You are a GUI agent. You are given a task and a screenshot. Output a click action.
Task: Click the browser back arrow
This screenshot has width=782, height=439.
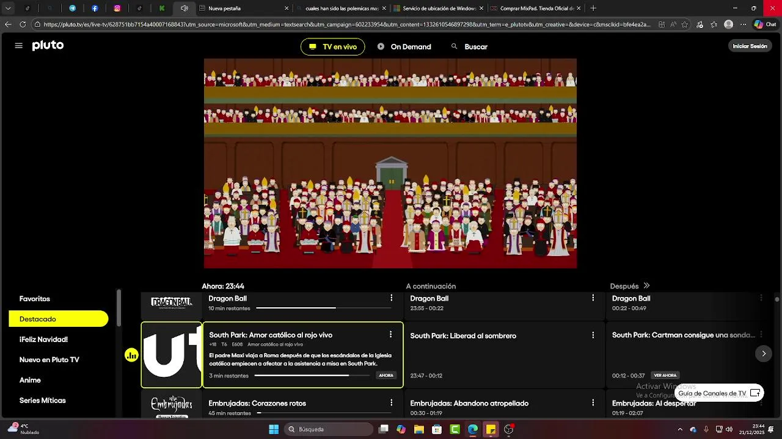(8, 24)
